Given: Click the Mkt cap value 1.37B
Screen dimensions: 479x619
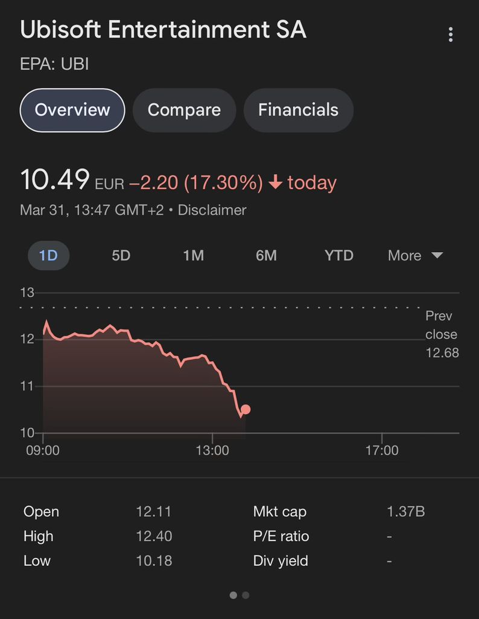Looking at the screenshot, I should click(x=406, y=511).
